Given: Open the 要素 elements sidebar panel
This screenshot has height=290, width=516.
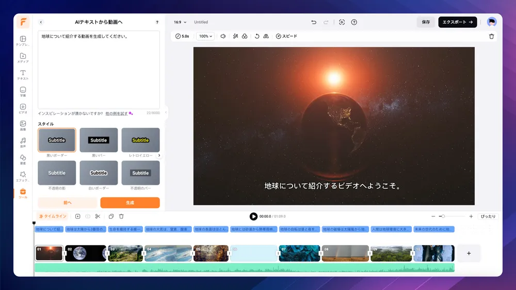Looking at the screenshot, I should [23, 159].
